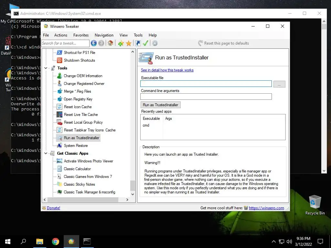Click the Args column header
This screenshot has height=248, width=331.
coord(168,119)
